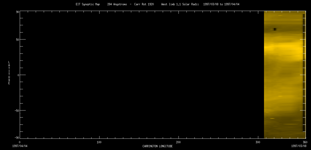Click "West limb 1.1 Solar Radii" text
The height and width of the screenshot is (150, 311).
[x=179, y=4]
